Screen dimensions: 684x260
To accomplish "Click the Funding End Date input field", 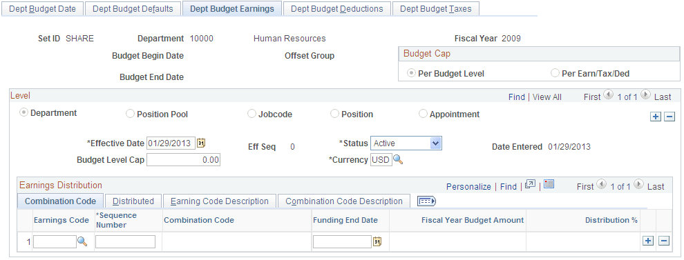I will (x=343, y=241).
